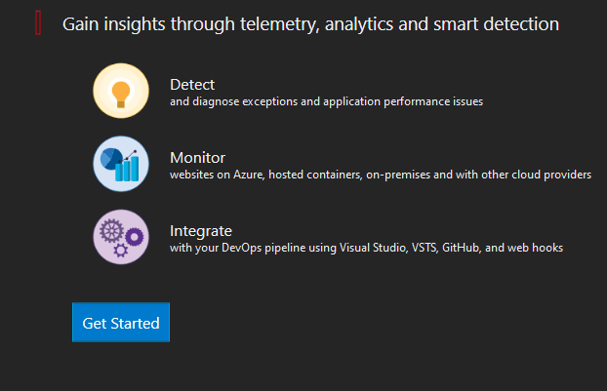Select the Integrate title
The image size is (607, 391).
200,231
